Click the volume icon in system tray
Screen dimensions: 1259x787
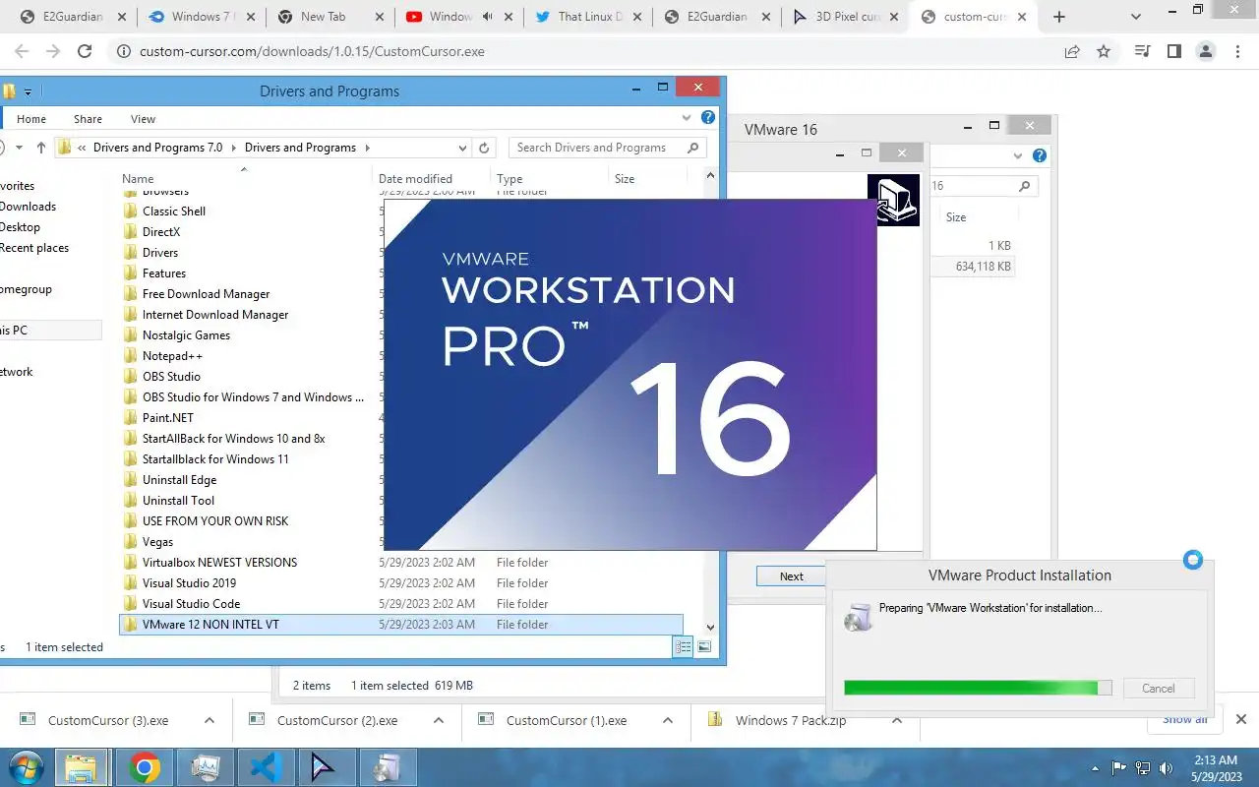[1167, 768]
